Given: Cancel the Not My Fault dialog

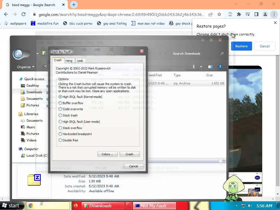Looking at the screenshot, I should coord(133,166).
